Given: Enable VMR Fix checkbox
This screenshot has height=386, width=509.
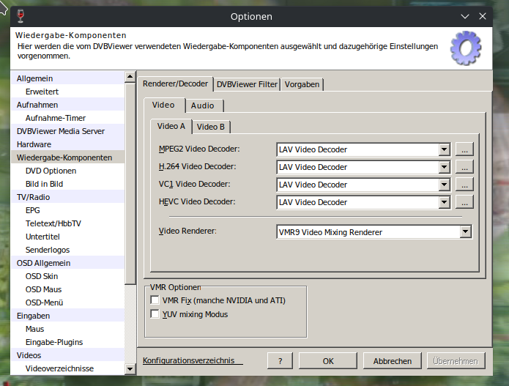Looking at the screenshot, I should 155,300.
